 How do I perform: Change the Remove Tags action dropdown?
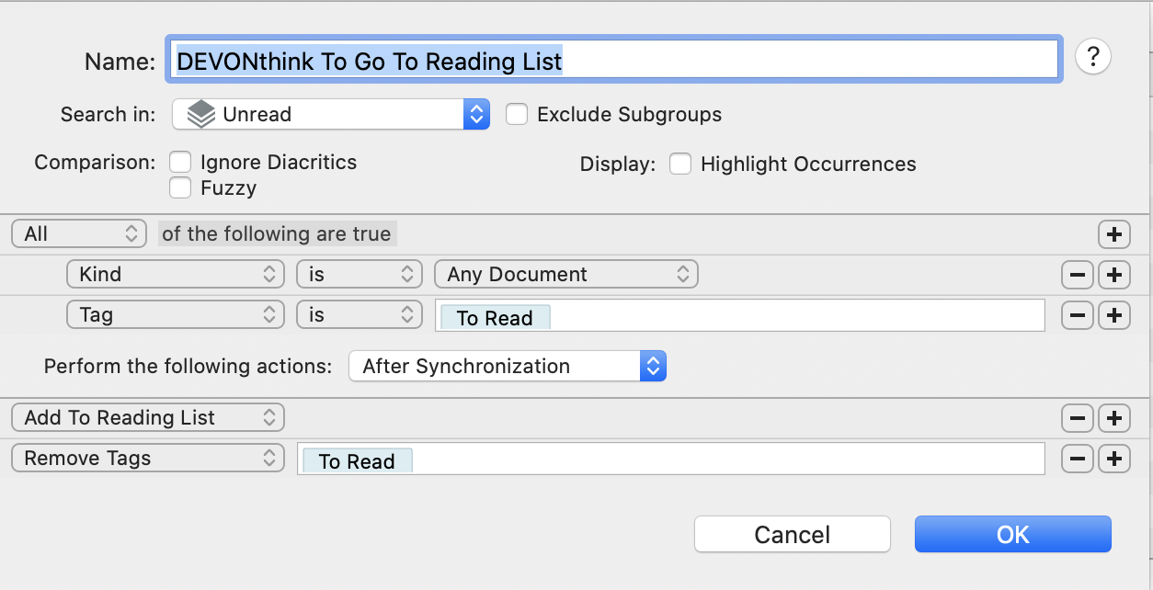pyautogui.click(x=147, y=458)
